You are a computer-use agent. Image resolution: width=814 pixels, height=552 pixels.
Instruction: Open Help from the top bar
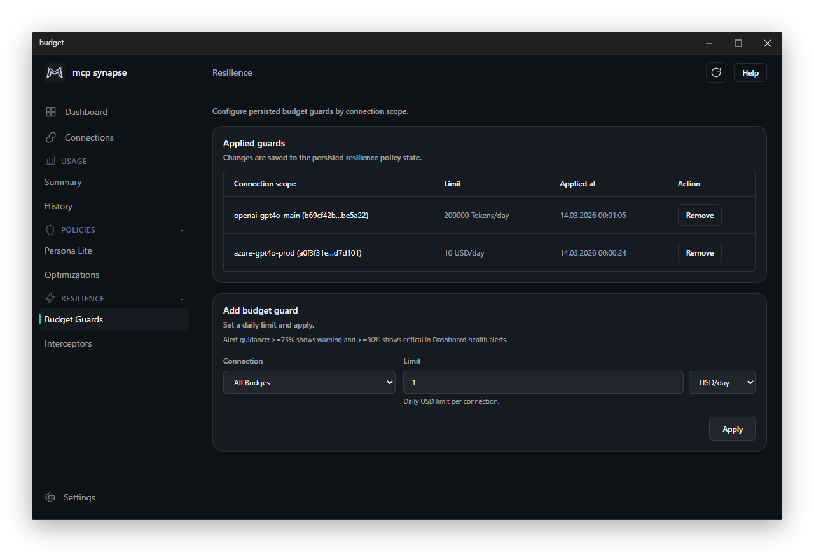750,72
